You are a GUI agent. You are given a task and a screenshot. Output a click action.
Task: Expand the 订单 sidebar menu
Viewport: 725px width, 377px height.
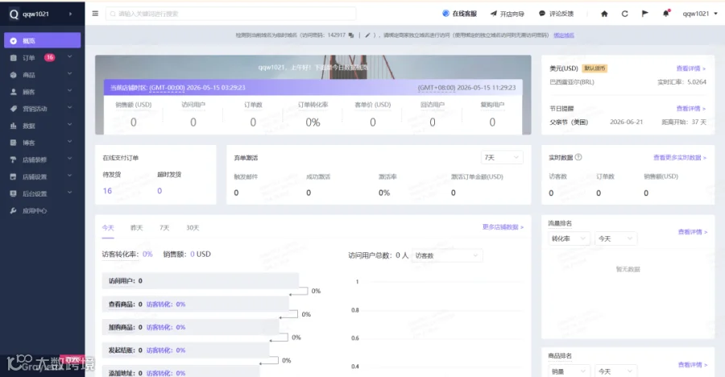coord(42,58)
